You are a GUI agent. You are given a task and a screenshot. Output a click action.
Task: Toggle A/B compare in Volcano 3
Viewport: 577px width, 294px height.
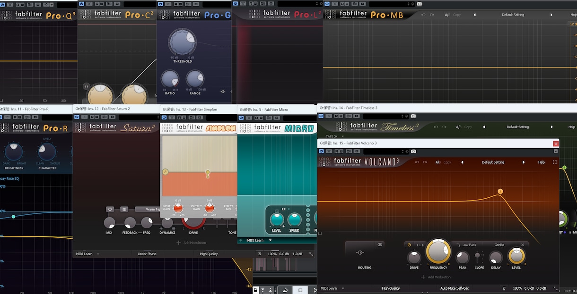[438, 162]
